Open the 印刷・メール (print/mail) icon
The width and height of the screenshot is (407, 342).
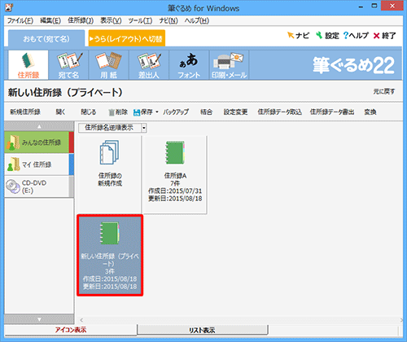coord(229,65)
